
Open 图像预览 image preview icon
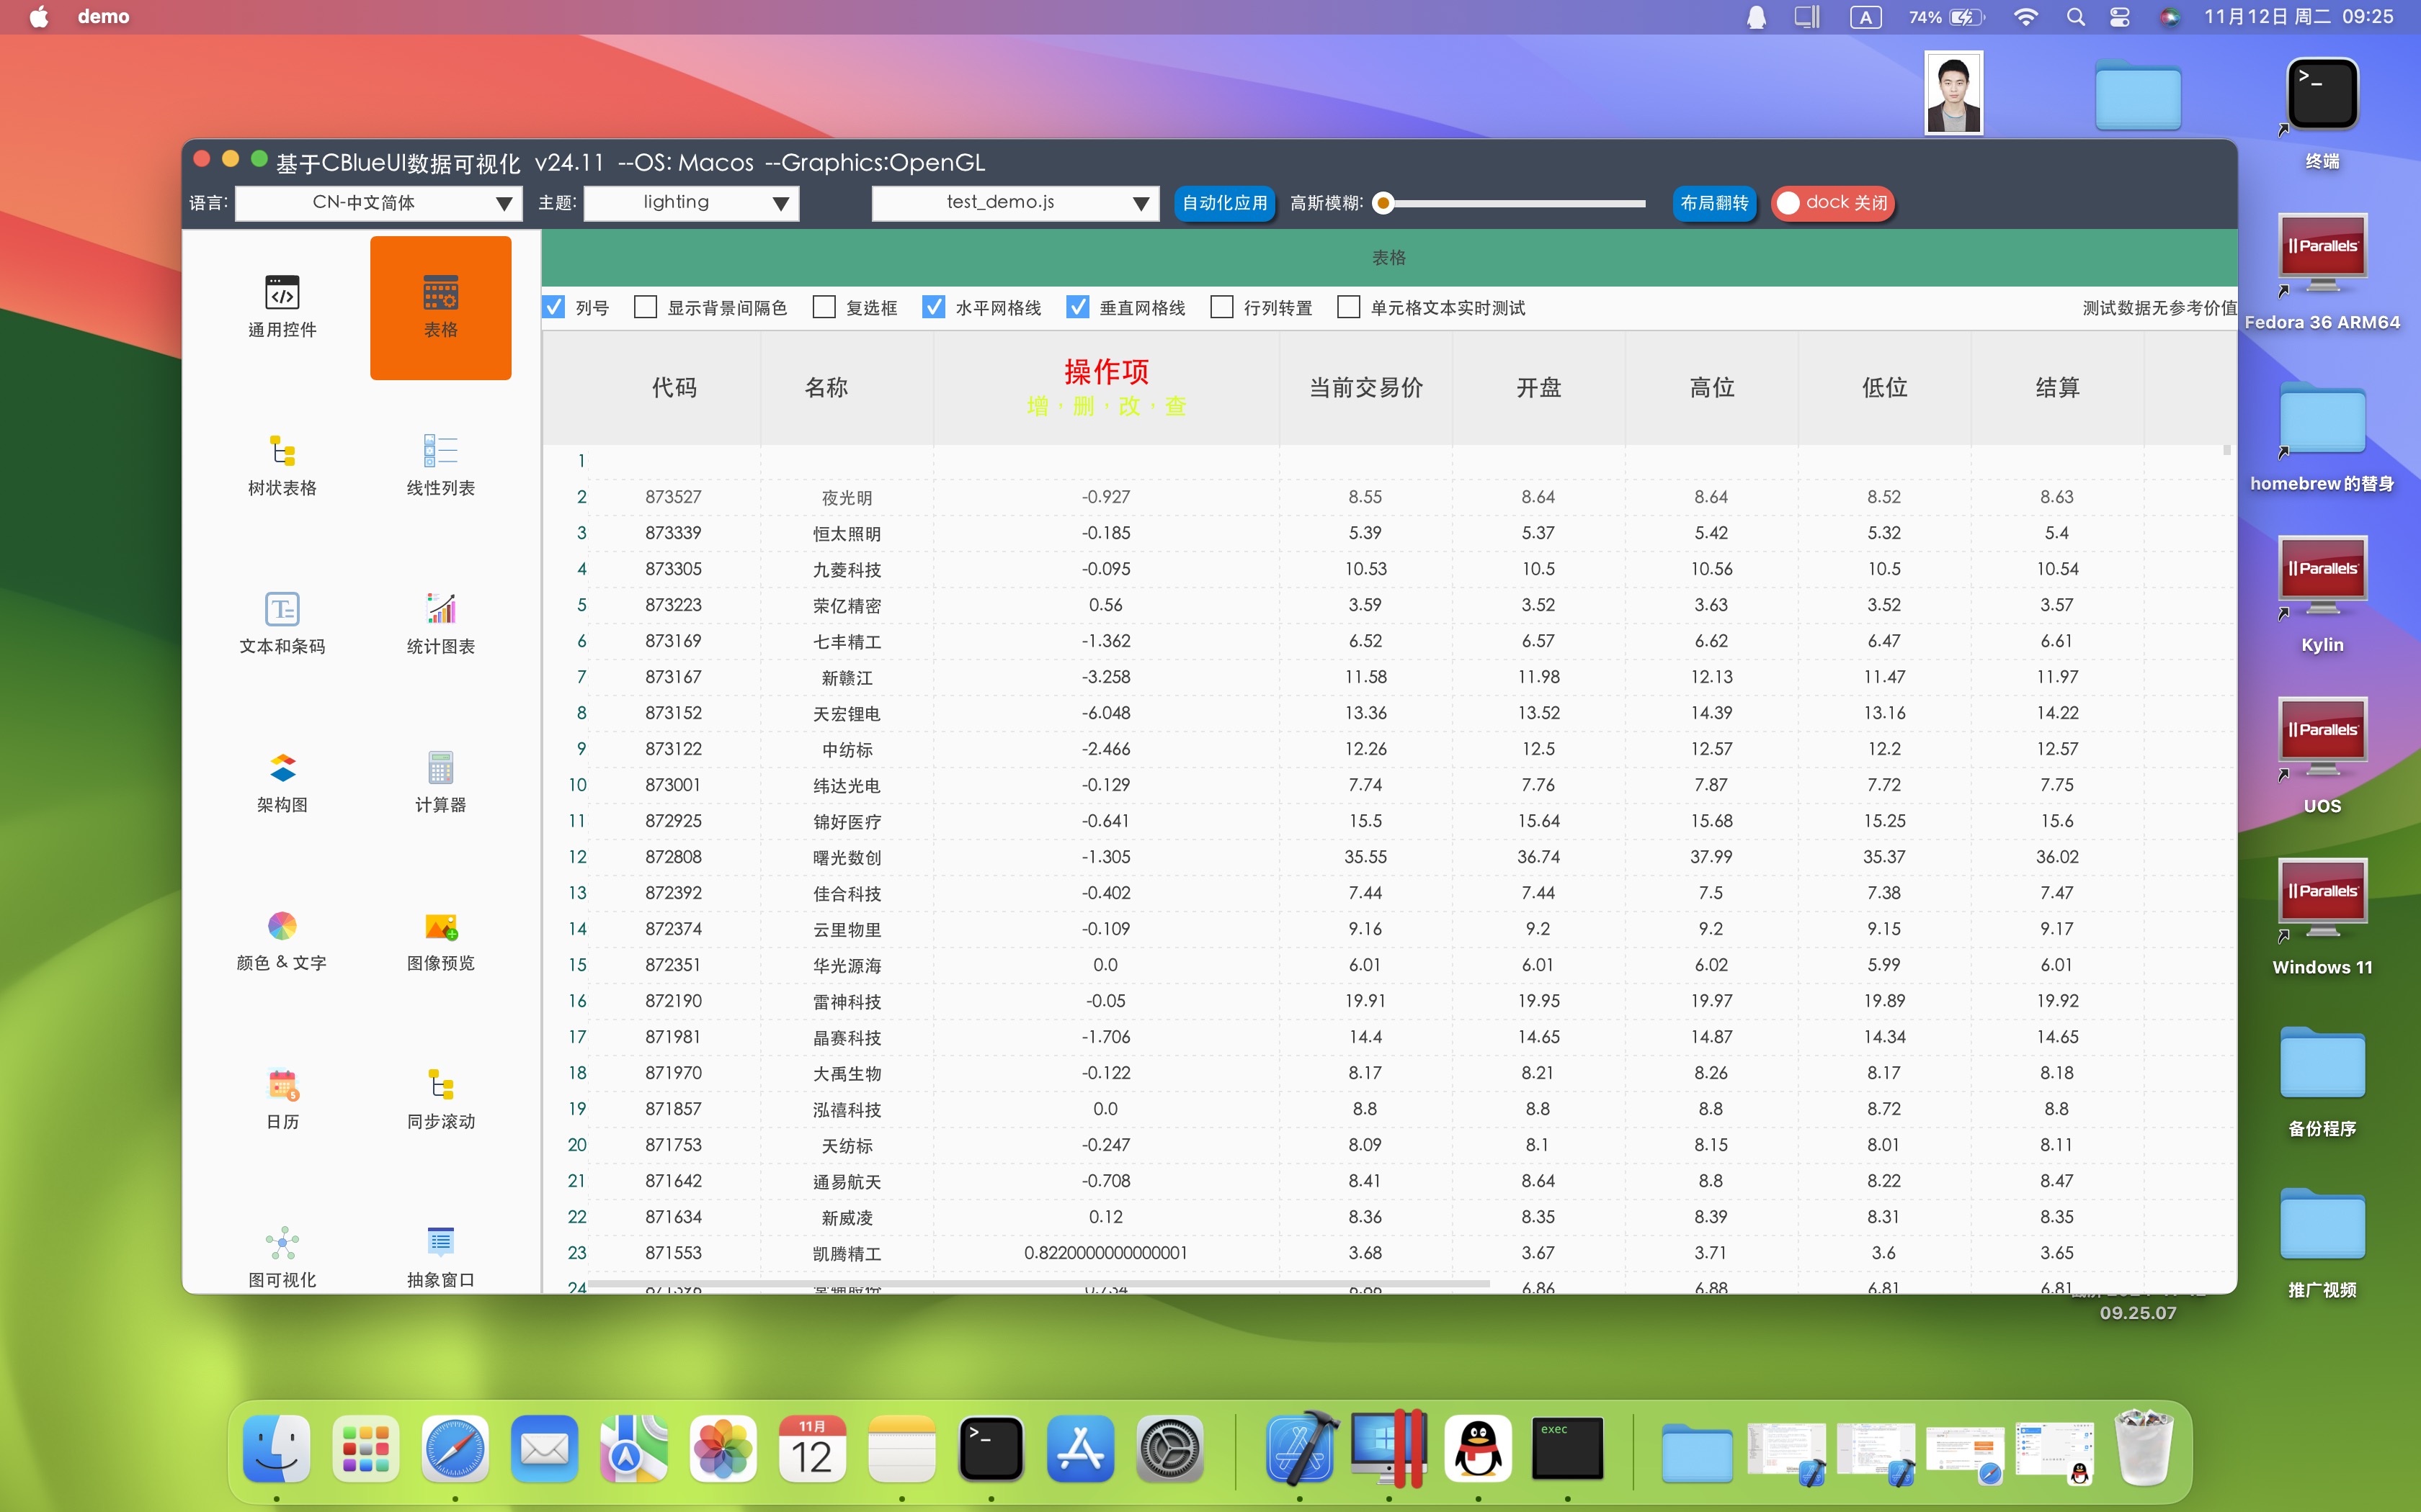tap(440, 927)
